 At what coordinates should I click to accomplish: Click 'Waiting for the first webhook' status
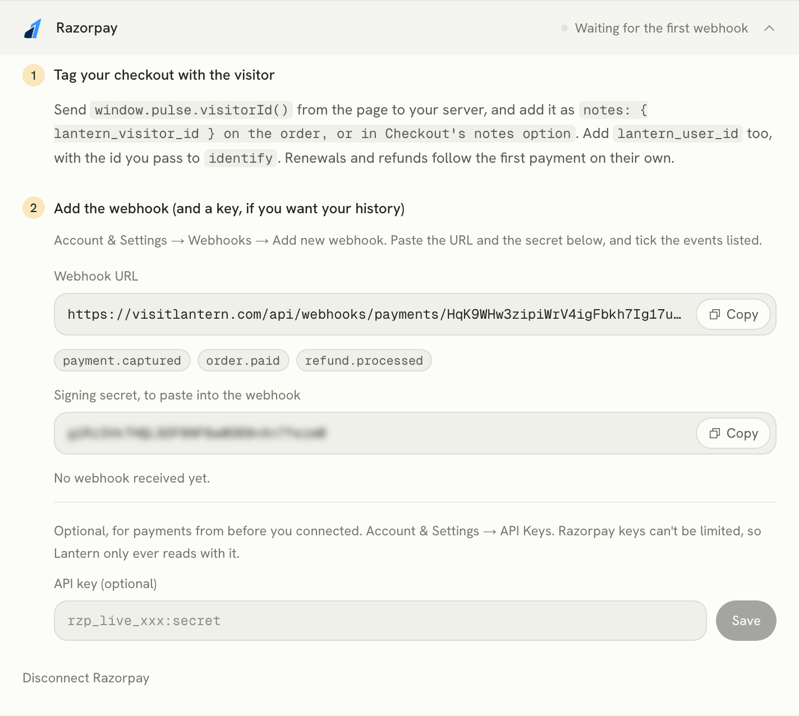(654, 28)
